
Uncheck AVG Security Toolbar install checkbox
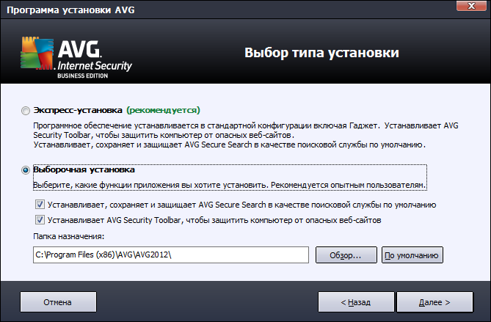[x=40, y=220]
